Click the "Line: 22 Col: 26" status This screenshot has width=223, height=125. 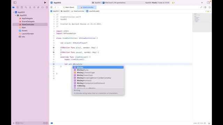[200, 123]
